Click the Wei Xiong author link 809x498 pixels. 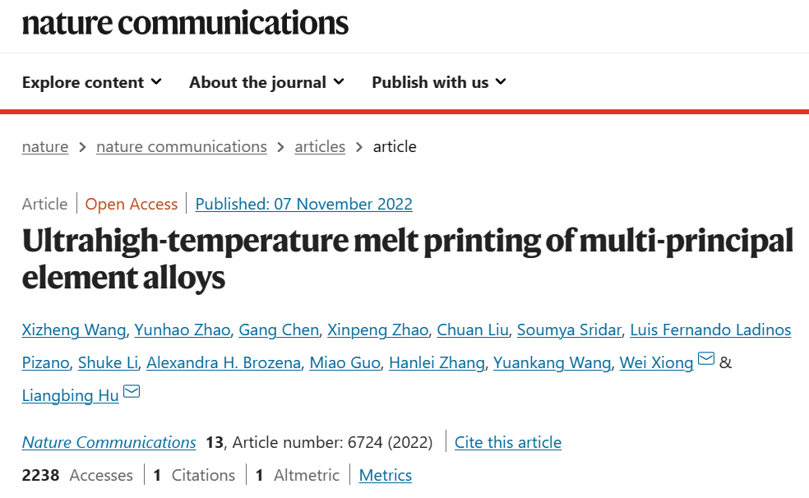tap(656, 363)
